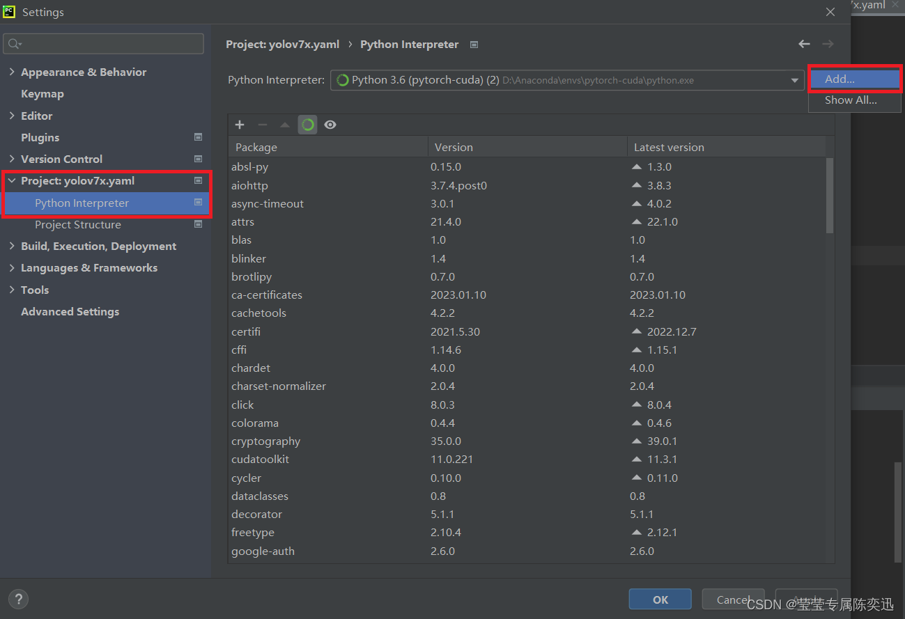Image resolution: width=905 pixels, height=619 pixels.
Task: Click project-level icon beside Python Interpreter breadcrumb
Action: [474, 45]
